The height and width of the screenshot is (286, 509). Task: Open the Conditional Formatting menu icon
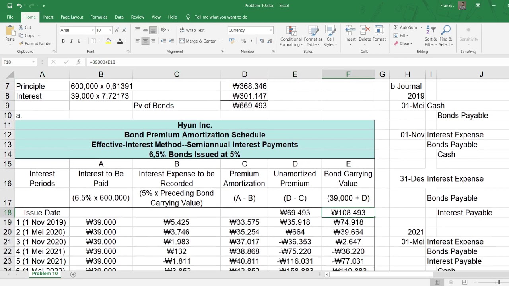(x=291, y=31)
